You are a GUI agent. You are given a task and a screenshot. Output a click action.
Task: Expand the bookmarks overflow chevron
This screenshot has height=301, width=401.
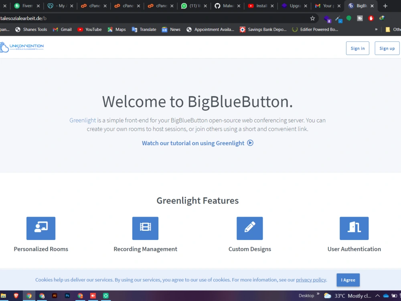[x=376, y=29]
